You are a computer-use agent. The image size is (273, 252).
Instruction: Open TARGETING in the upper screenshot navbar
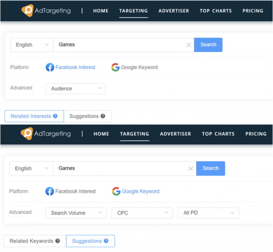pyautogui.click(x=134, y=11)
